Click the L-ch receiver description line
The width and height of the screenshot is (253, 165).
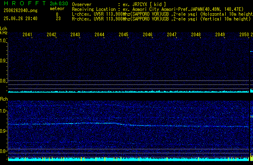(x=162, y=14)
